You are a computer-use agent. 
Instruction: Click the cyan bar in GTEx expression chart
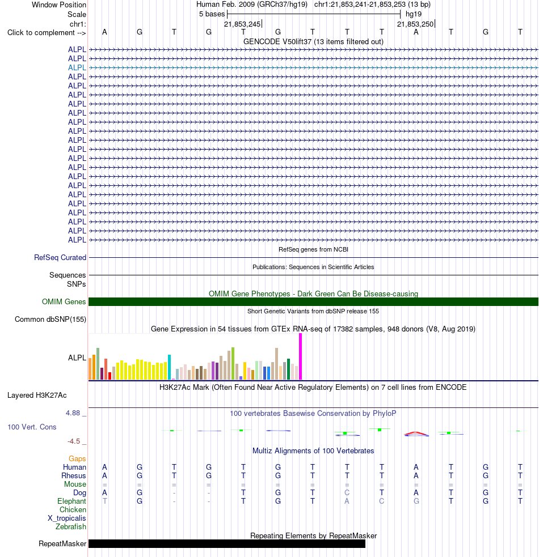tap(169, 367)
